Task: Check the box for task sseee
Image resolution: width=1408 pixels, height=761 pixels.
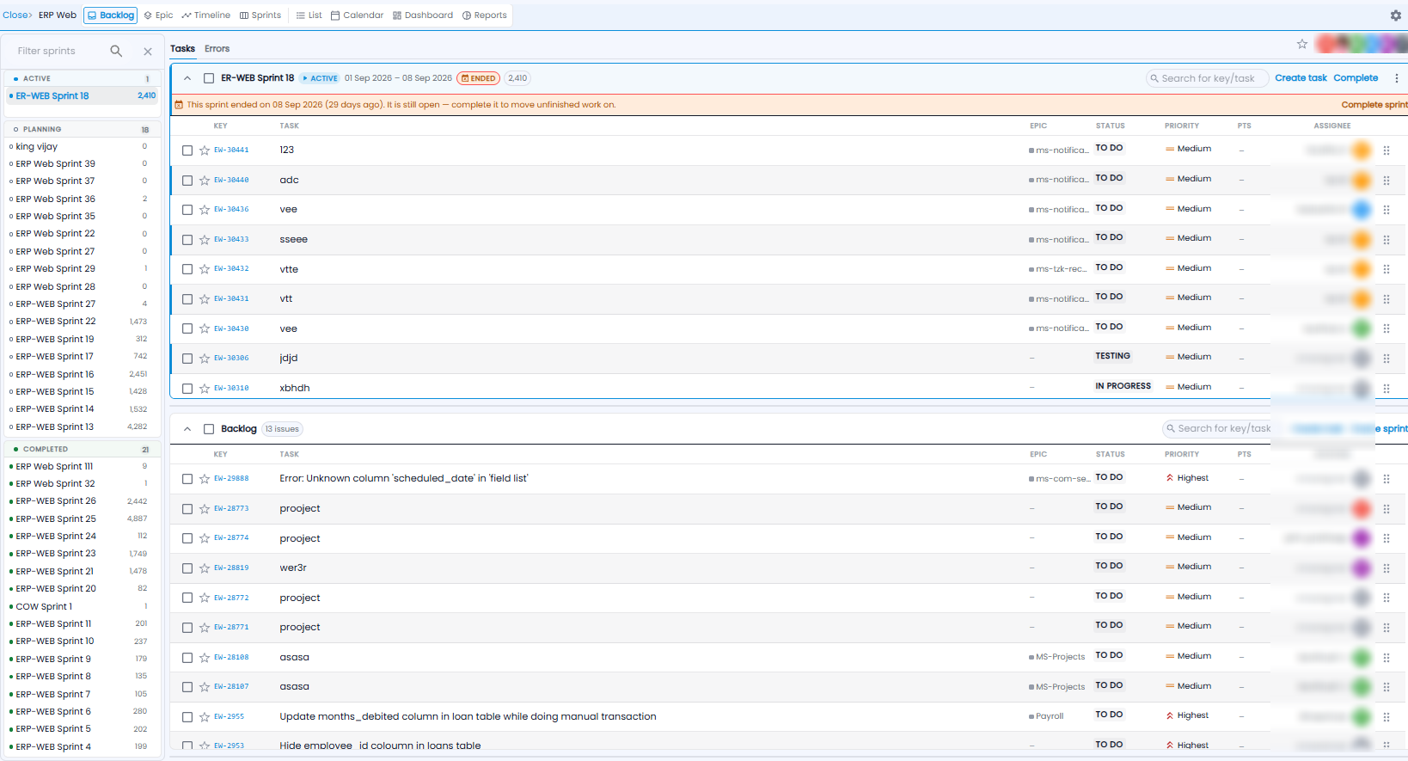Action: click(187, 240)
